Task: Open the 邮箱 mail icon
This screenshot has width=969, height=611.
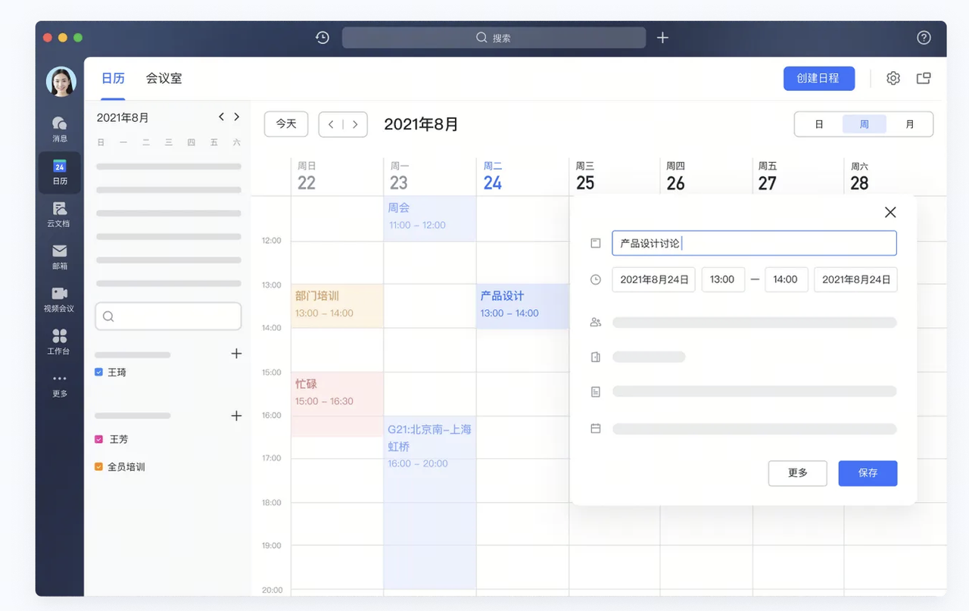Action: (x=60, y=252)
